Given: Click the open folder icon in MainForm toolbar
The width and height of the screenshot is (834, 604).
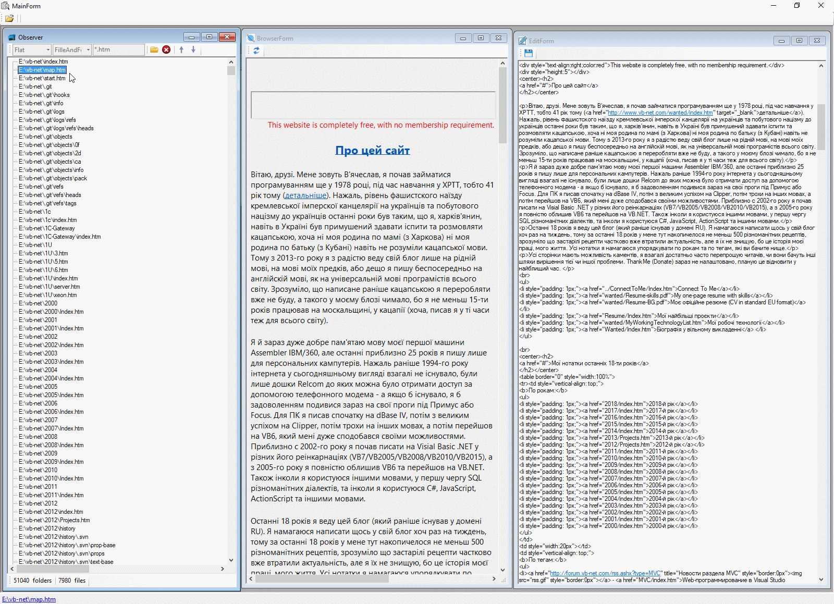Looking at the screenshot, I should point(9,18).
